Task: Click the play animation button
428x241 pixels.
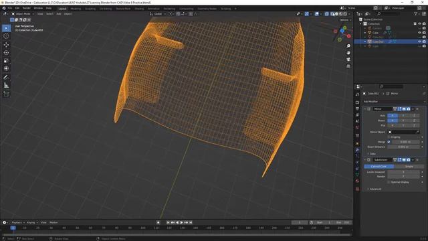Action: (181, 222)
